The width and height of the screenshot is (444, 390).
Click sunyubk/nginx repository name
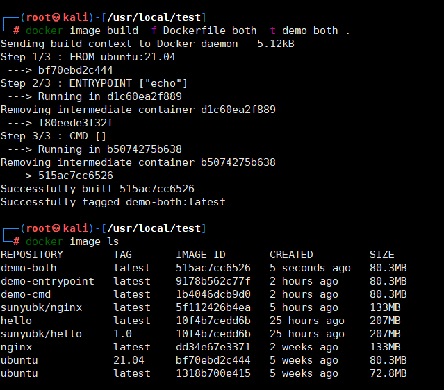pos(41,307)
